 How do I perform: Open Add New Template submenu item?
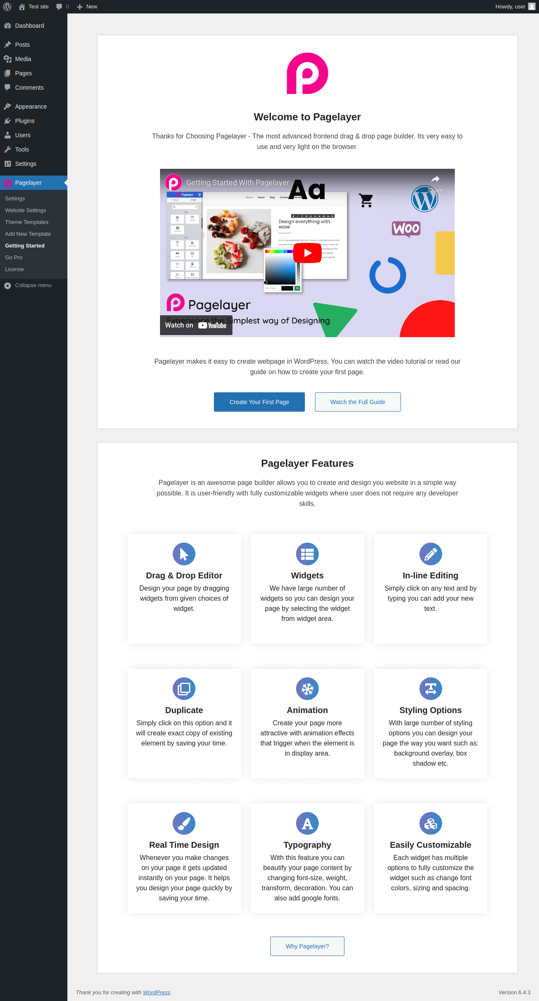coord(34,234)
